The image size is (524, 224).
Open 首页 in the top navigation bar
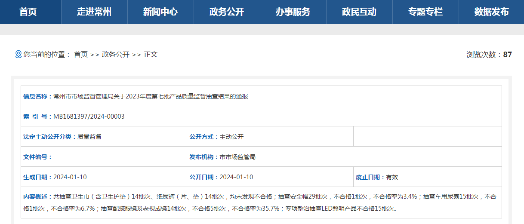28,12
